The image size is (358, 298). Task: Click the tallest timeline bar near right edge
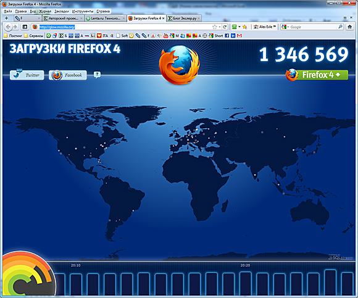(330, 283)
